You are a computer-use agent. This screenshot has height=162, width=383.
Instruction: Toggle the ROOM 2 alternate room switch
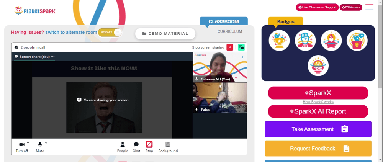[110, 33]
